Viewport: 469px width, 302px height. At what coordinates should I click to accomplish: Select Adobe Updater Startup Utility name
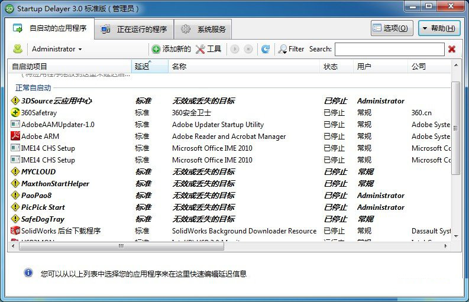pos(218,124)
